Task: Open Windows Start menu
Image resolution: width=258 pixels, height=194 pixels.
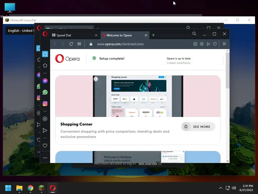Action: tap(8, 188)
